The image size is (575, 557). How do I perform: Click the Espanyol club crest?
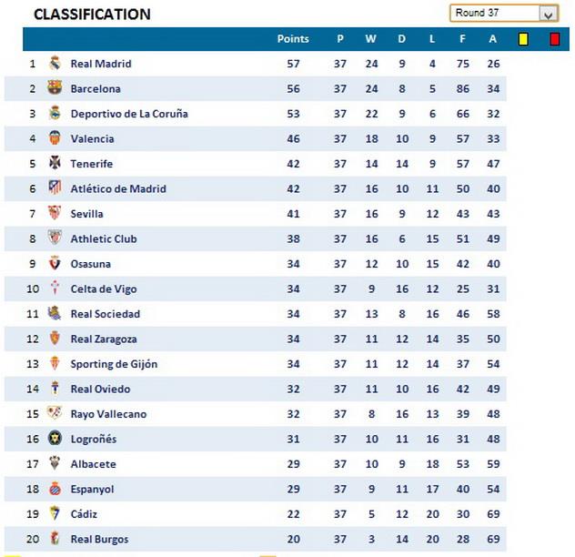pos(55,489)
